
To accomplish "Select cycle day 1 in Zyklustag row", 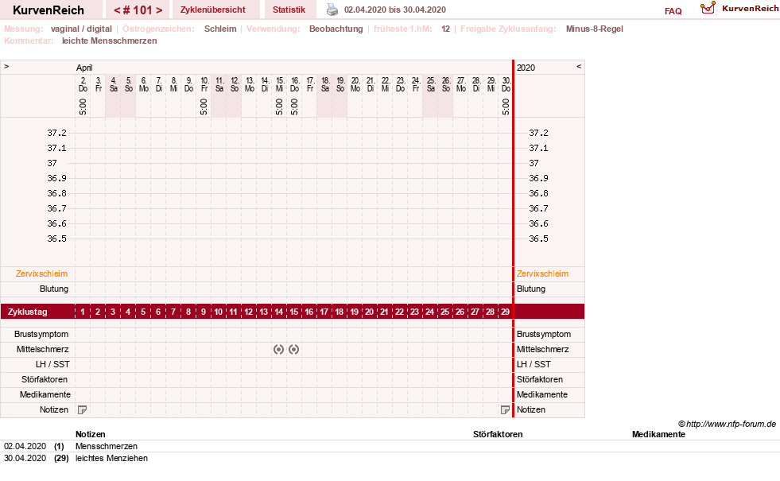I will 83,312.
